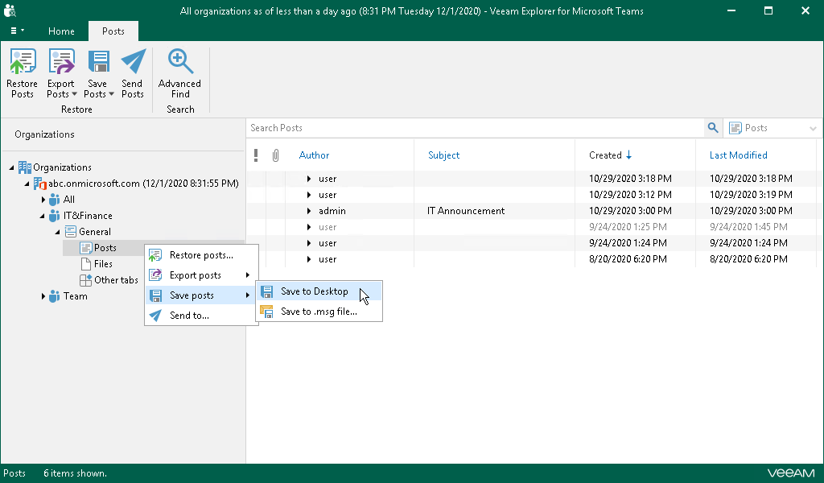Click Restore posts in context menu
This screenshot has width=824, height=483.
[201, 255]
